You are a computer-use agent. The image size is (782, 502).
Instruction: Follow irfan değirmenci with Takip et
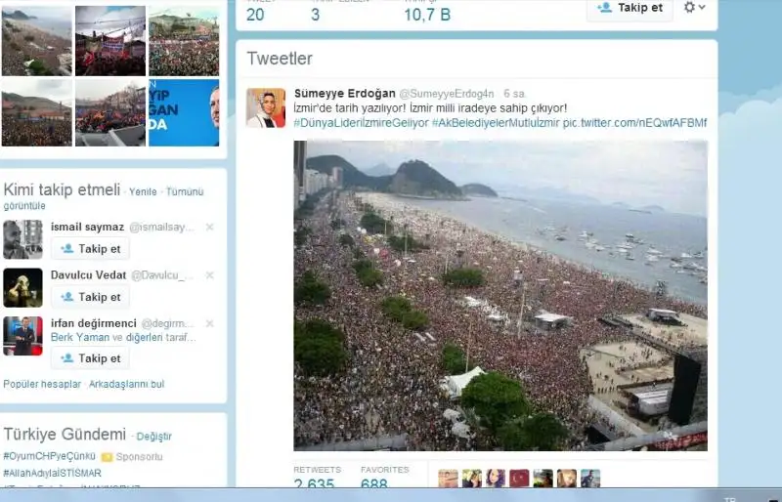pyautogui.click(x=90, y=358)
